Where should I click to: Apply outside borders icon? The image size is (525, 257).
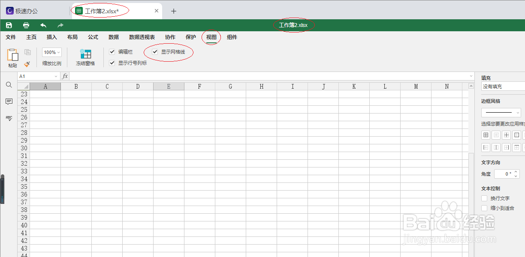click(x=517, y=135)
